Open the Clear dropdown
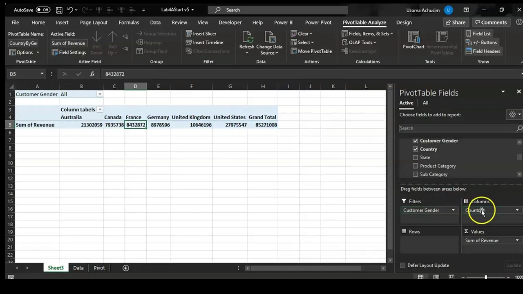 point(302,33)
